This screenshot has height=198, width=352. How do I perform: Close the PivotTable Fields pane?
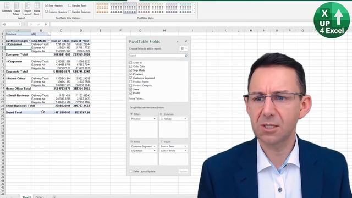point(186,41)
